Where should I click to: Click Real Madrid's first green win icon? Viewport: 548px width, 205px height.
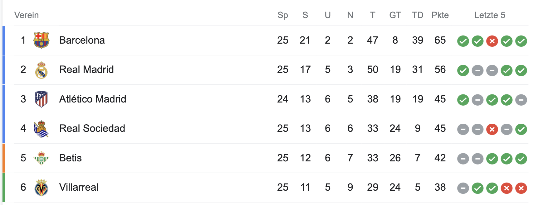463,70
